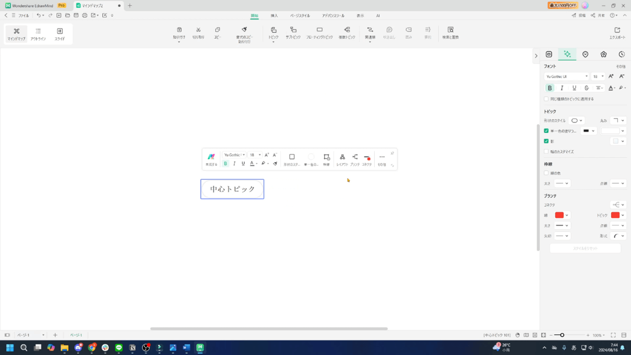Viewport: 631px width, 355px height.
Task: Uncheck the 影 shadow checkbox
Action: click(x=546, y=141)
